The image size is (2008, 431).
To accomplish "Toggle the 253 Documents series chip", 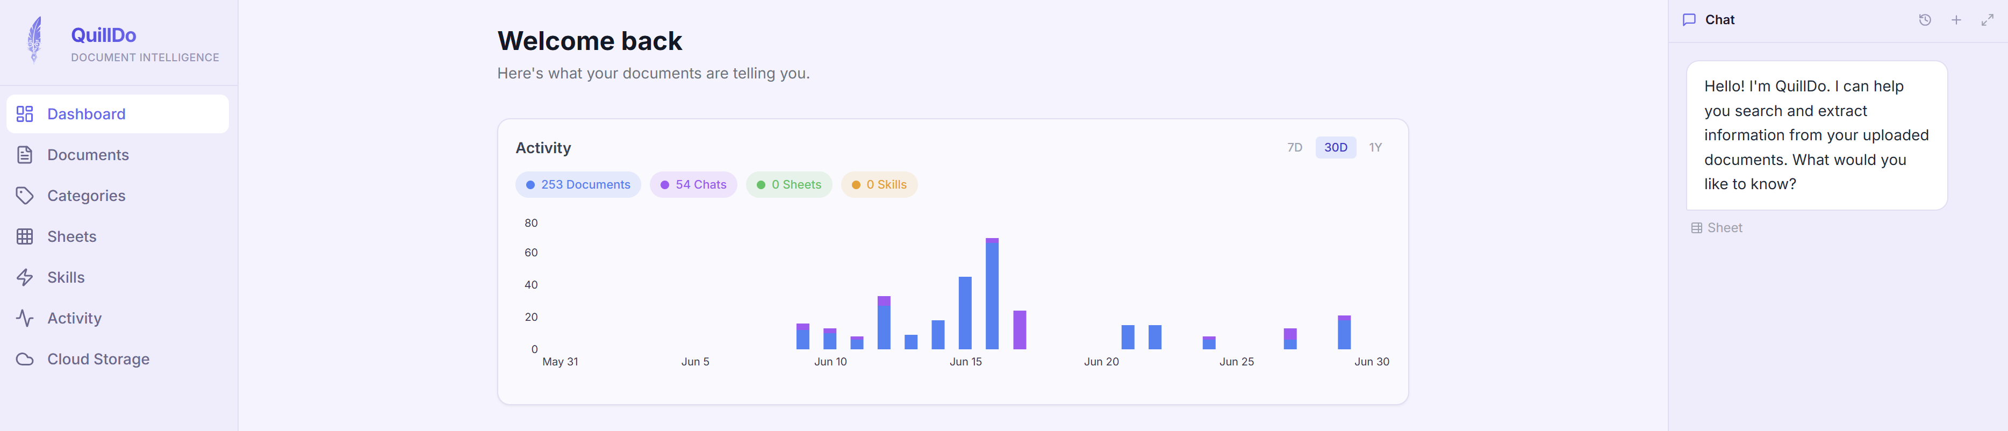I will pyautogui.click(x=578, y=185).
